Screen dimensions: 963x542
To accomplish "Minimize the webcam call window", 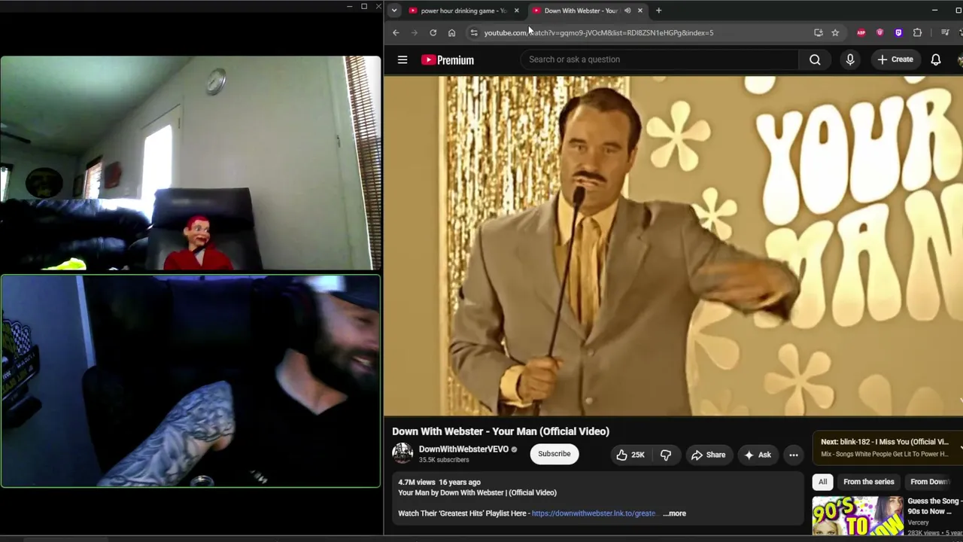I will tap(349, 7).
